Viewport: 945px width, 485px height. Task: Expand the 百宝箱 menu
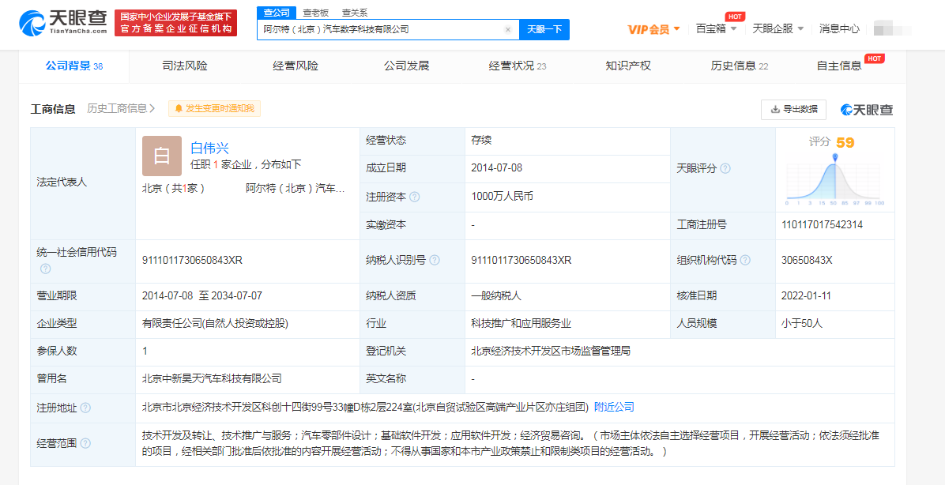pos(717,28)
